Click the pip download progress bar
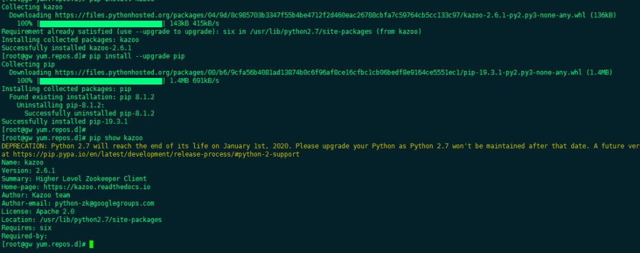Image resolution: width=640 pixels, height=253 pixels. (101, 81)
